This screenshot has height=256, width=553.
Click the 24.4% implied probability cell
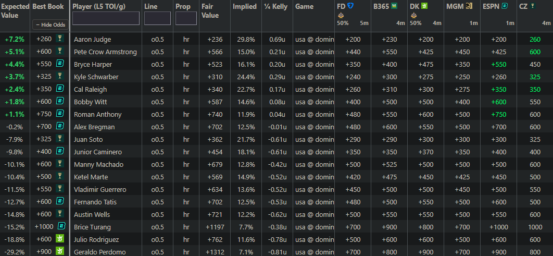[x=246, y=77]
